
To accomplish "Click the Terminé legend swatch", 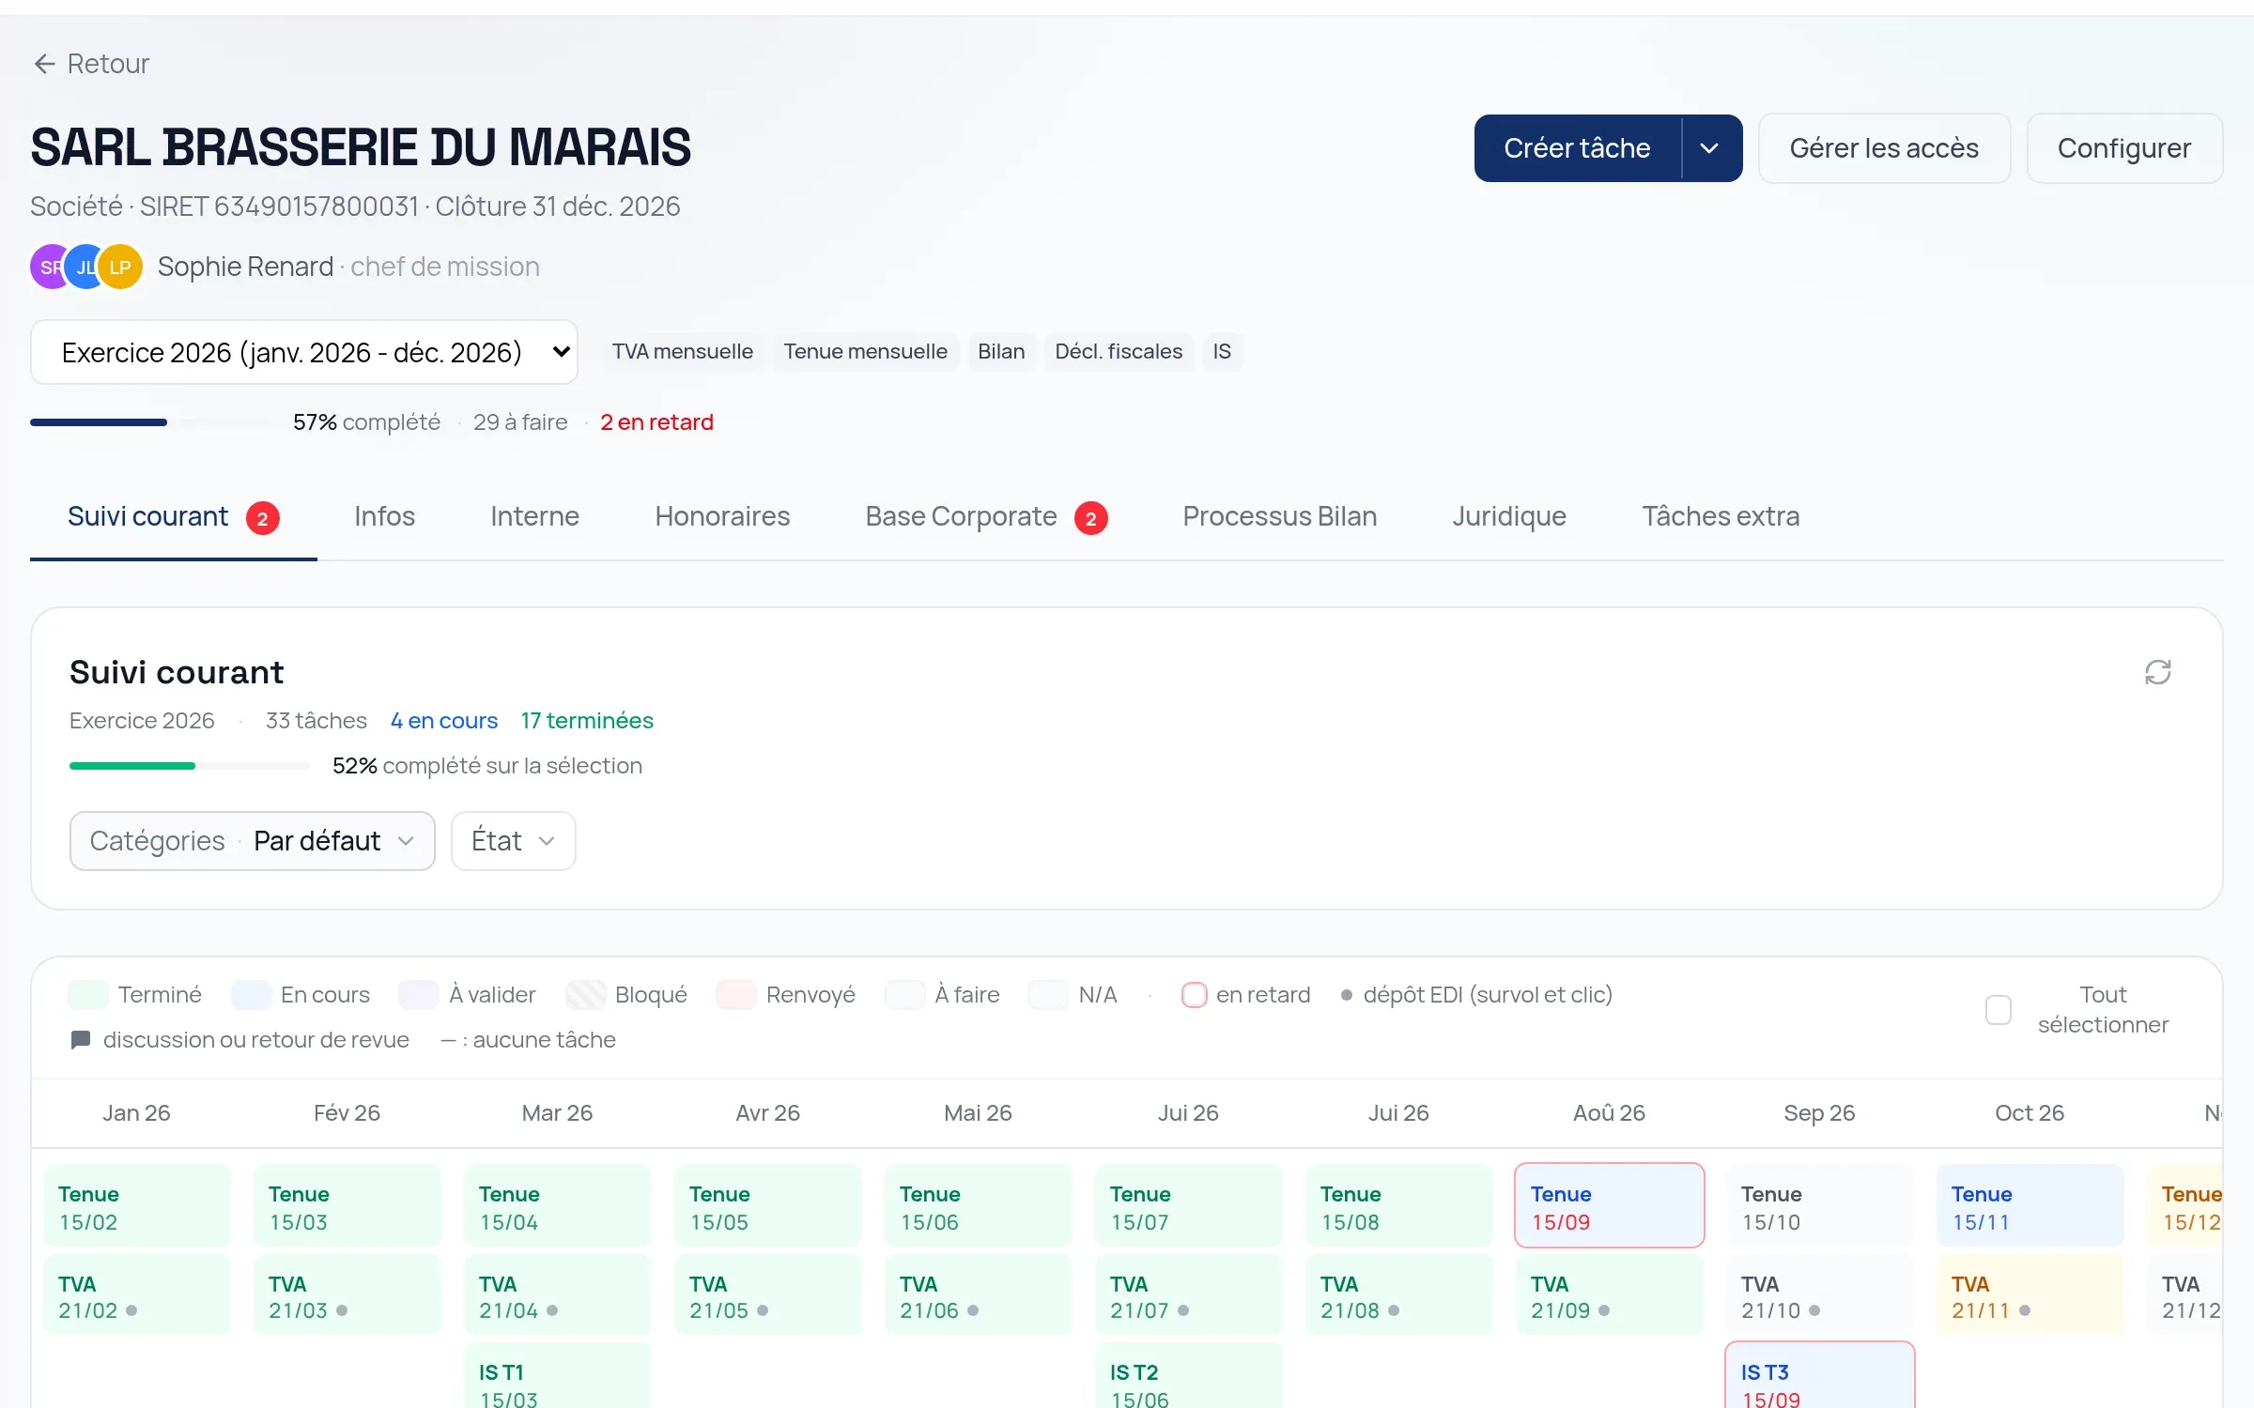I will pyautogui.click(x=88, y=995).
